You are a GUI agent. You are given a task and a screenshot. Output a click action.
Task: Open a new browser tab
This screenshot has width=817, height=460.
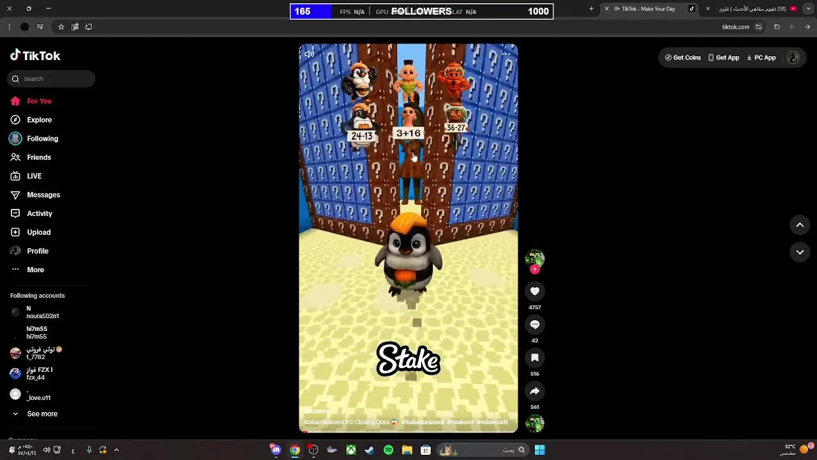(x=591, y=9)
